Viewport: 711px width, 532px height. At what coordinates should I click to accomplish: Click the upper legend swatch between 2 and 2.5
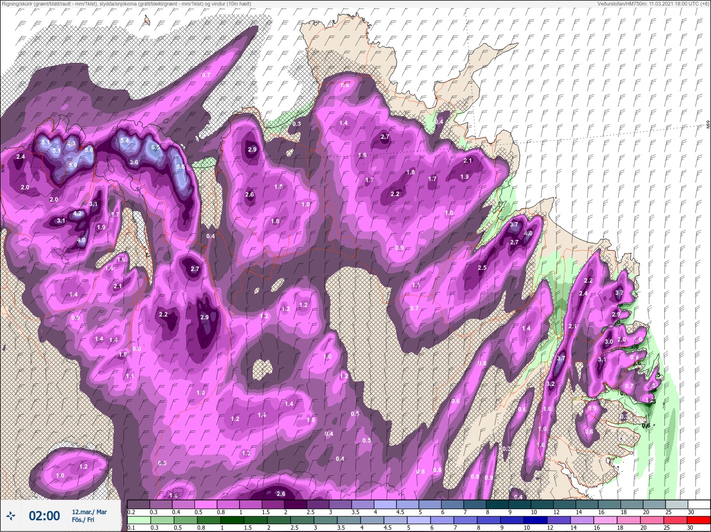[297, 504]
